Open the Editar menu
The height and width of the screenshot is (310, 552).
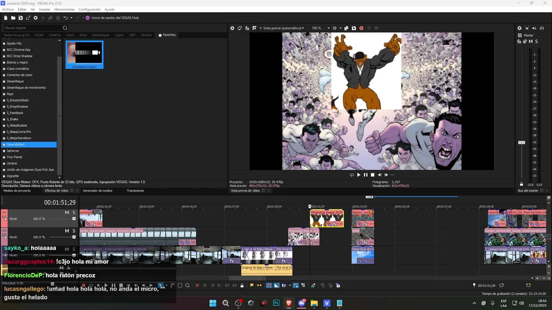pyautogui.click(x=22, y=9)
